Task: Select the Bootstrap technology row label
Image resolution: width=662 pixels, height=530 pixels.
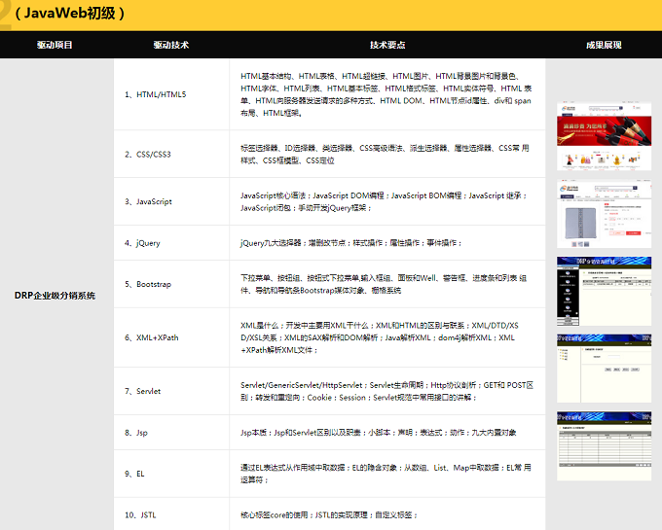Action: [x=148, y=284]
